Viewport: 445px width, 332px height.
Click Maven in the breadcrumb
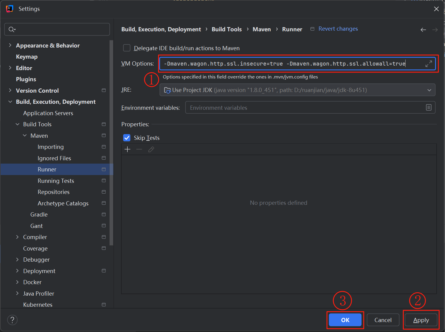(x=262, y=29)
